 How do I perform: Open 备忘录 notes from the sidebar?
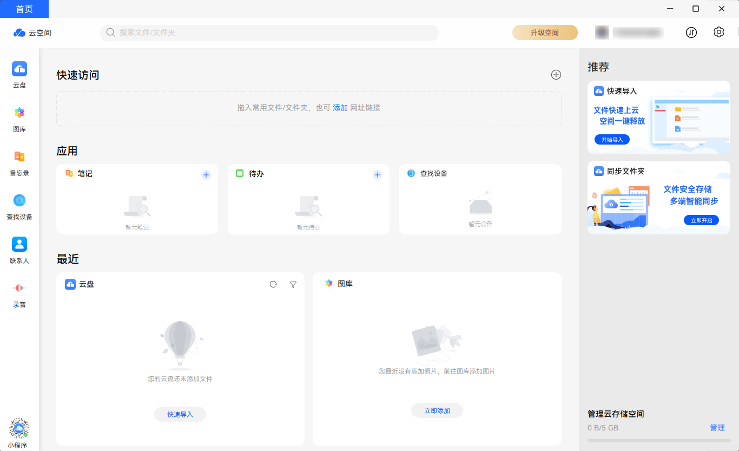click(19, 162)
